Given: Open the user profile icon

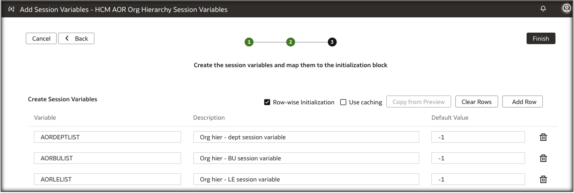Looking at the screenshot, I should [x=566, y=9].
